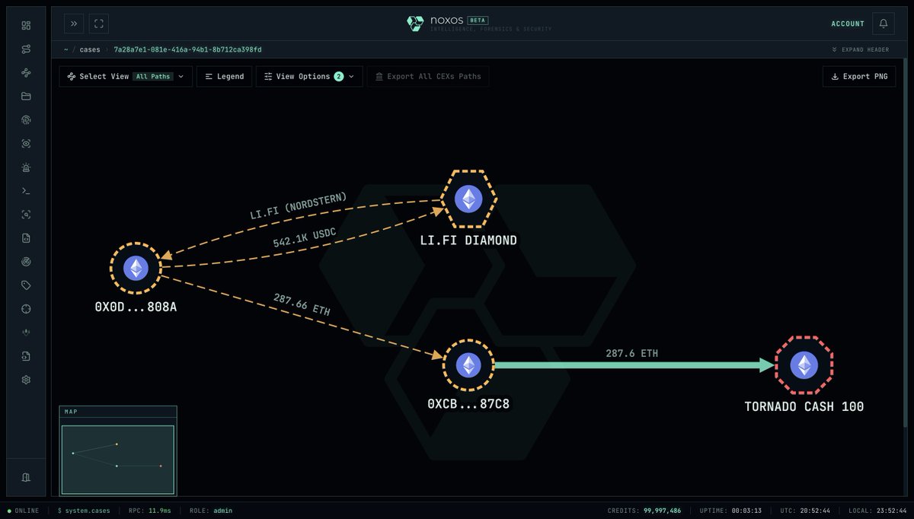Open the settings gear in sidebar
This screenshot has width=914, height=519.
tap(26, 380)
